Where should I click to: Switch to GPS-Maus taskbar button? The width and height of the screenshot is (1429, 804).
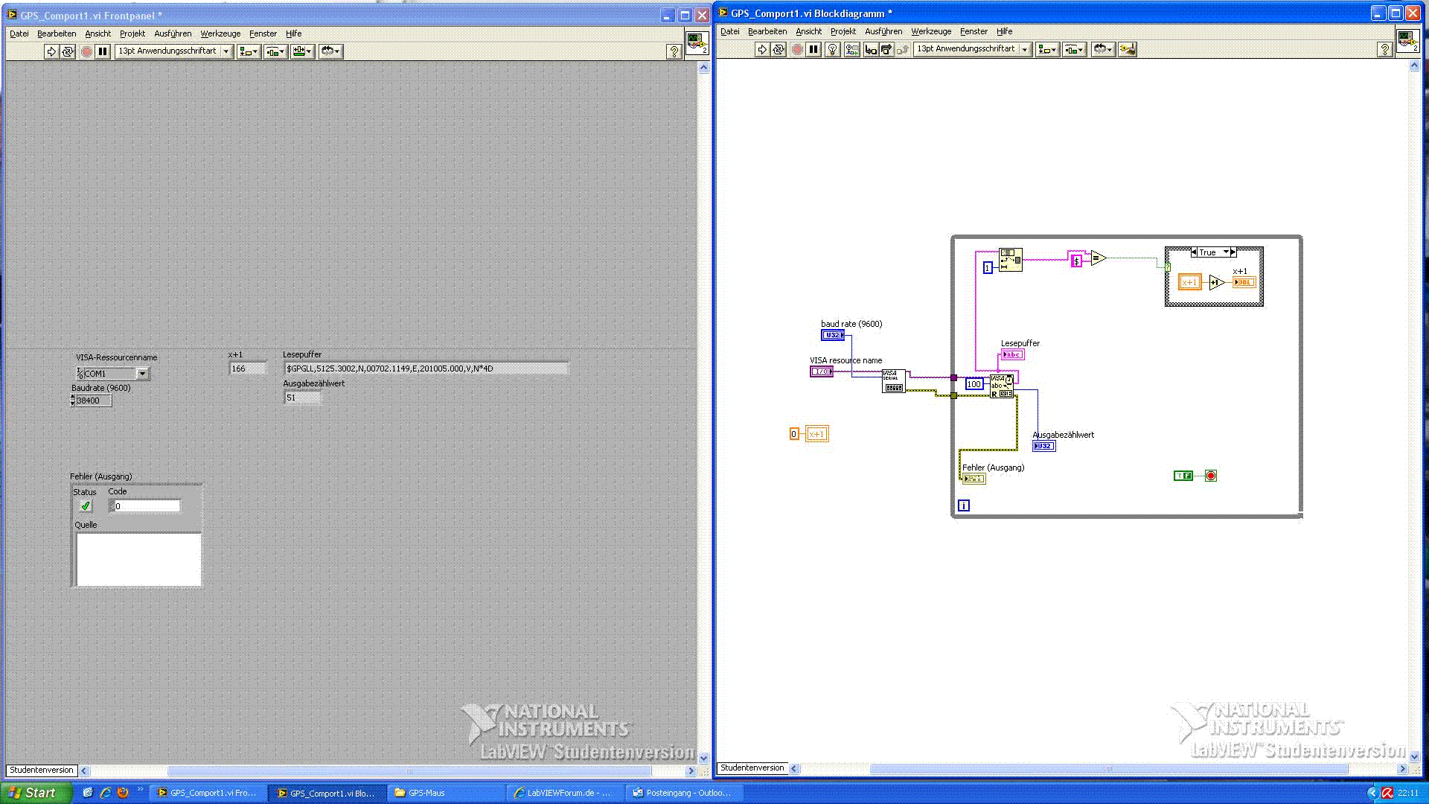point(426,793)
